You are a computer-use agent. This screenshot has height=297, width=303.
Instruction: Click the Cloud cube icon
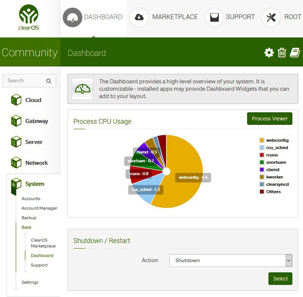tap(16, 100)
